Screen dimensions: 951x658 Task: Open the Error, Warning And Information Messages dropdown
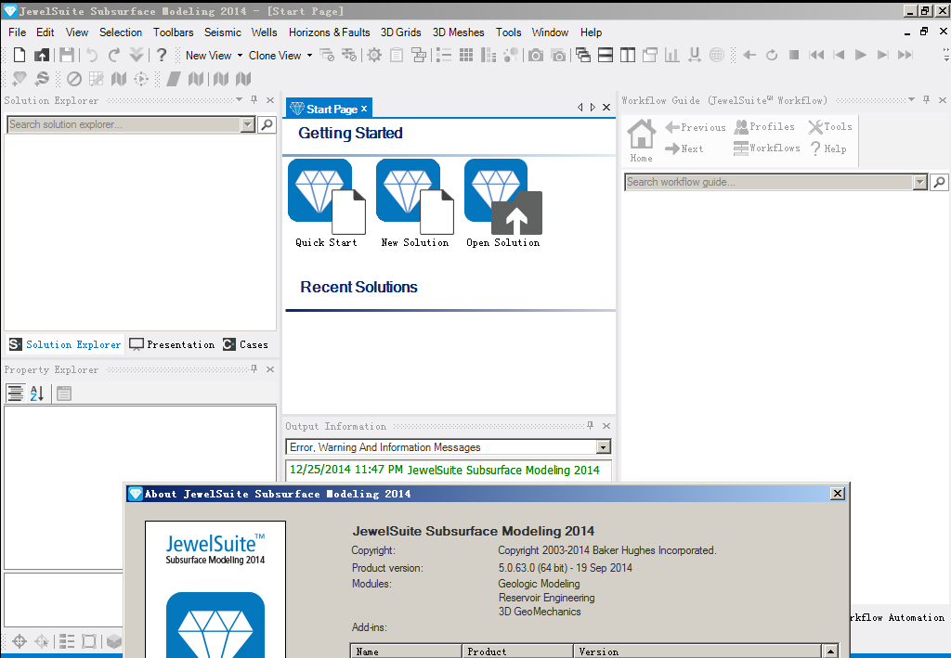point(603,447)
